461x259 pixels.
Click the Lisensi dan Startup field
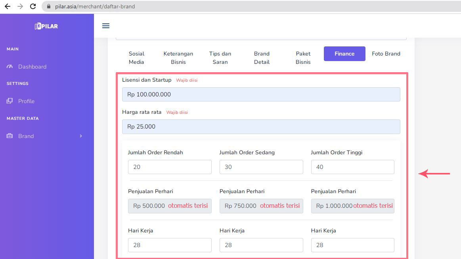[261, 94]
